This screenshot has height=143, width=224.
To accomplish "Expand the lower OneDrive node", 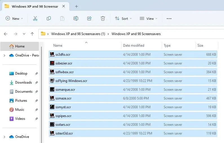I will [4, 137].
